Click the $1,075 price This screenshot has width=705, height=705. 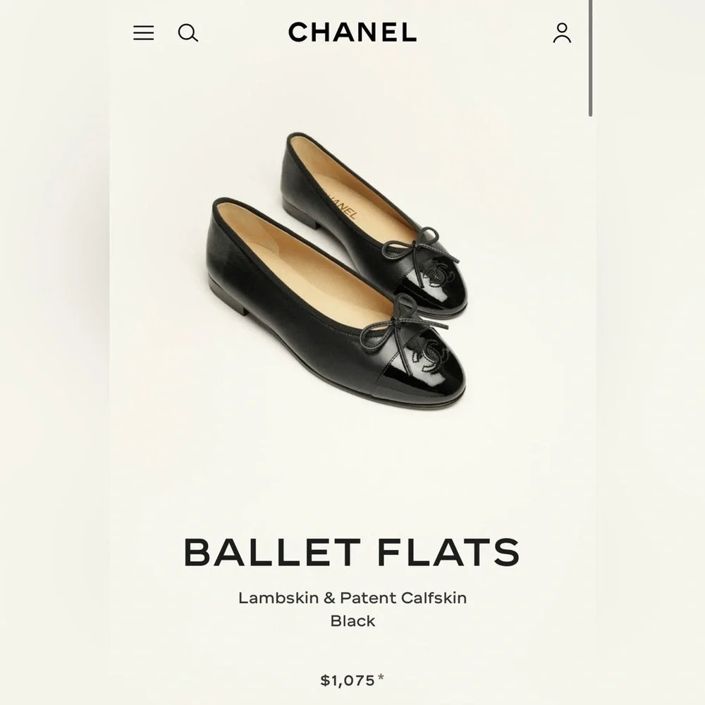tap(347, 680)
